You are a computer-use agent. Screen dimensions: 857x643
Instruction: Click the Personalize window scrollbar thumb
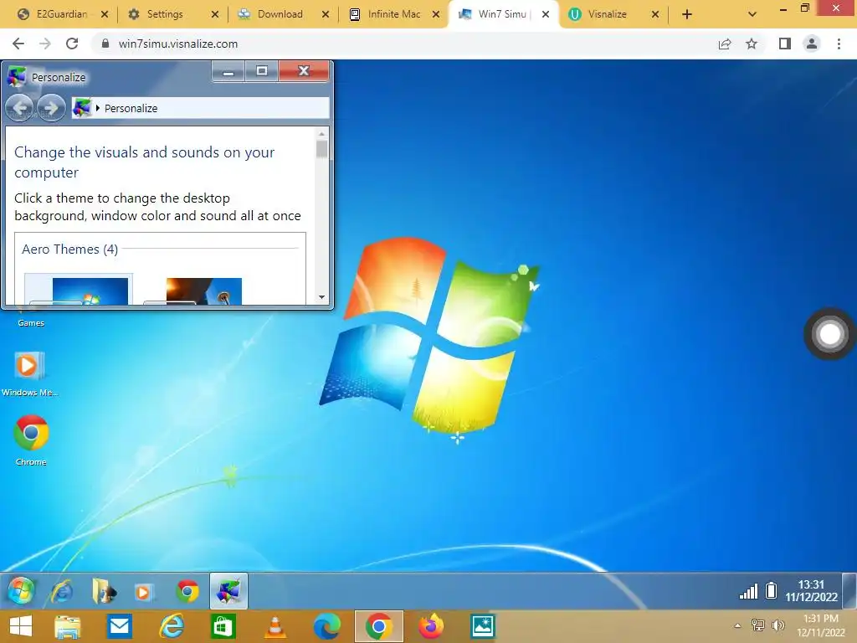point(322,149)
